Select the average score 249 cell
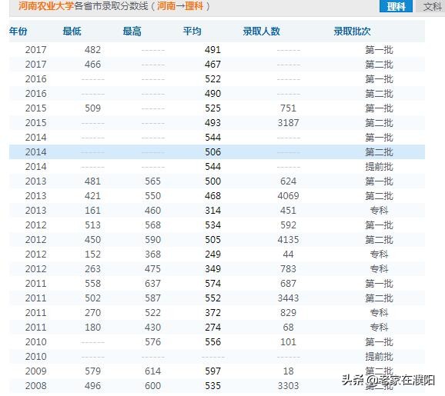 (x=212, y=255)
